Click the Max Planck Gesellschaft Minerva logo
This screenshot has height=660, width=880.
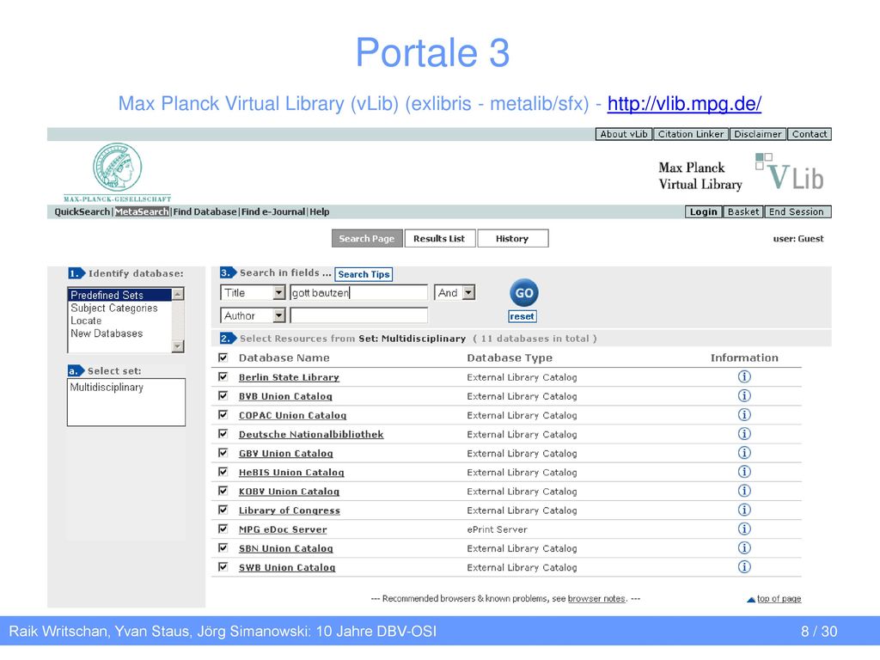(117, 172)
